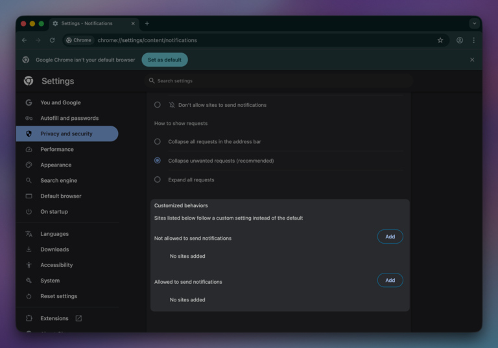498x348 pixels.
Task: Click the Google G icon in sidebar
Action: [x=29, y=102]
